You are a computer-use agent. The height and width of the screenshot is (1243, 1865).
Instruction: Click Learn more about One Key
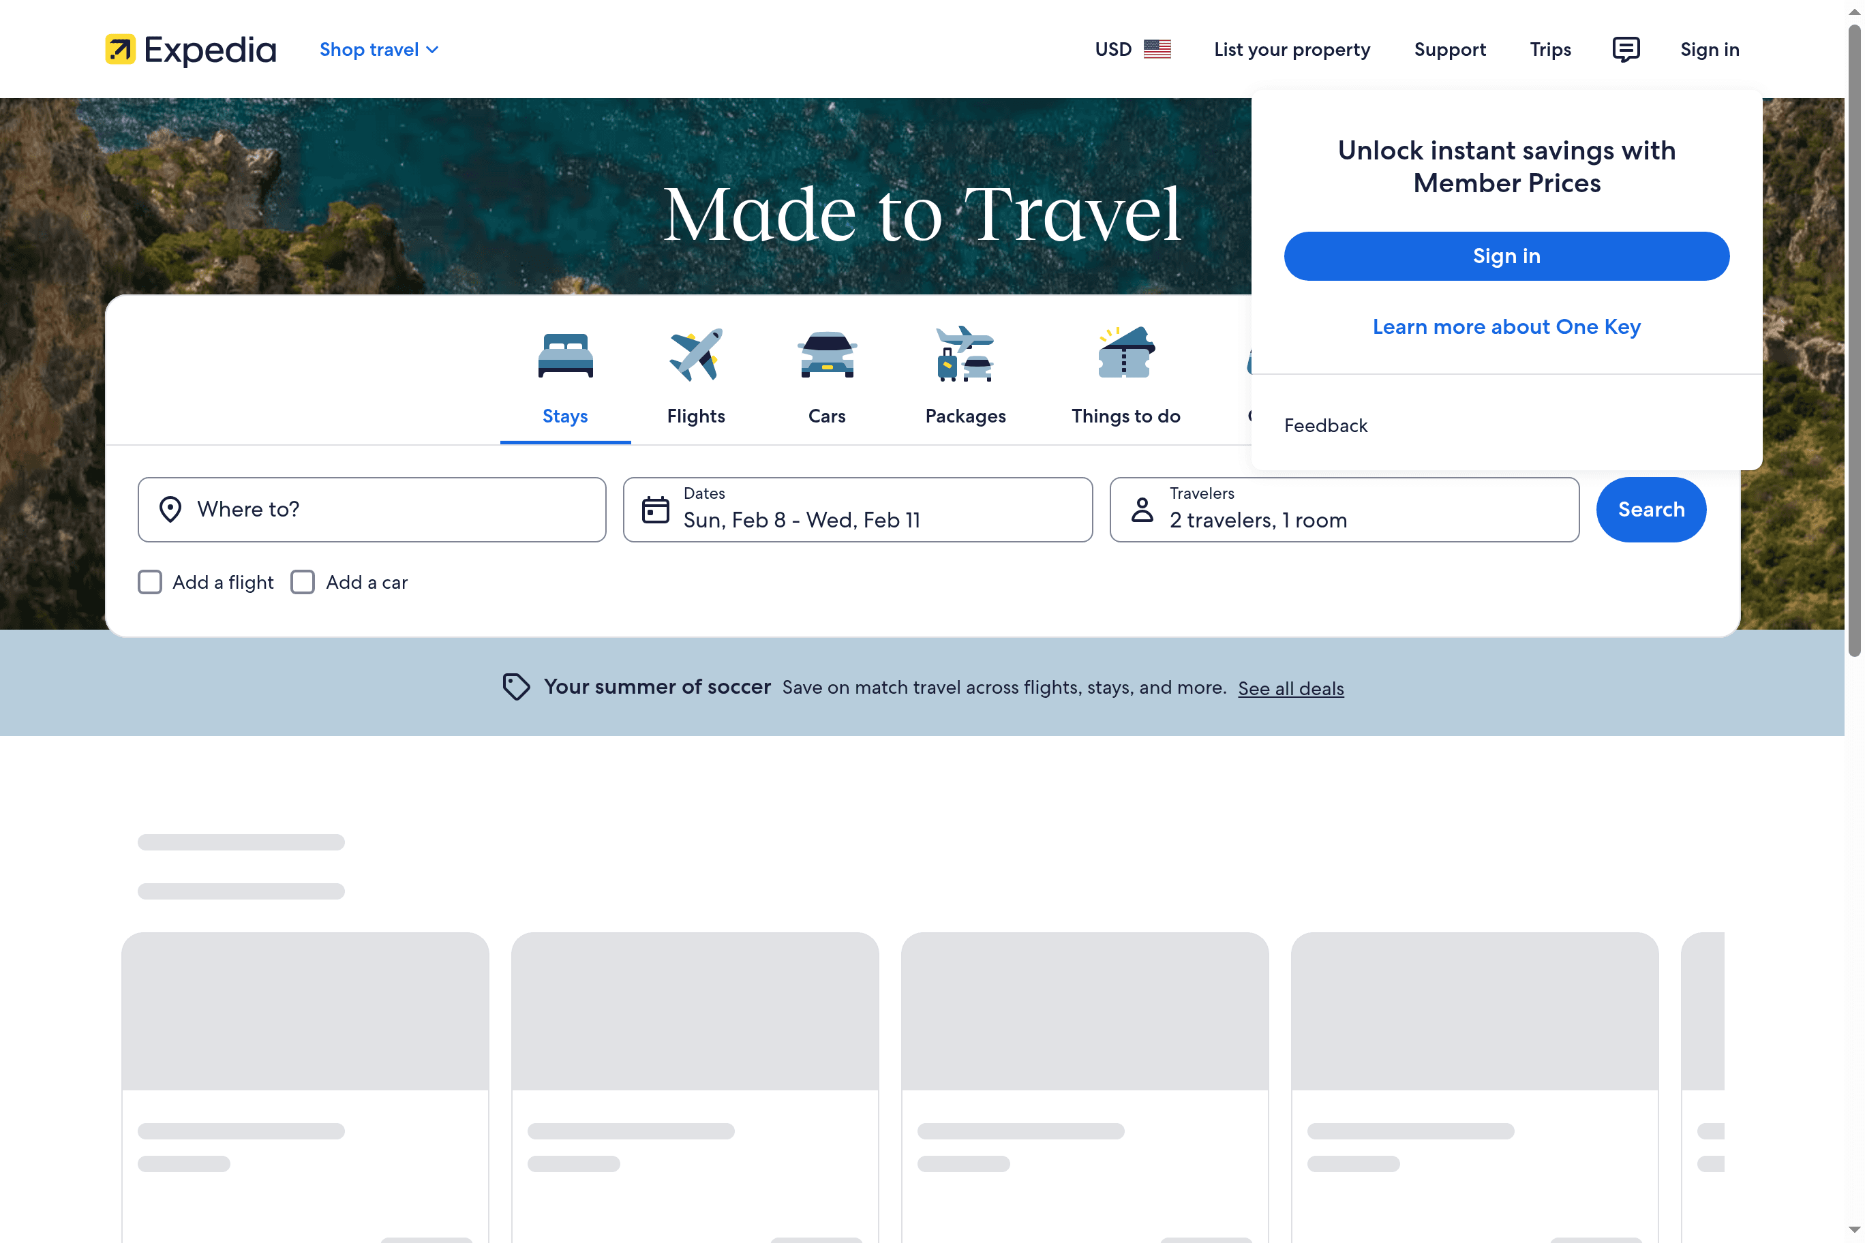(1506, 326)
